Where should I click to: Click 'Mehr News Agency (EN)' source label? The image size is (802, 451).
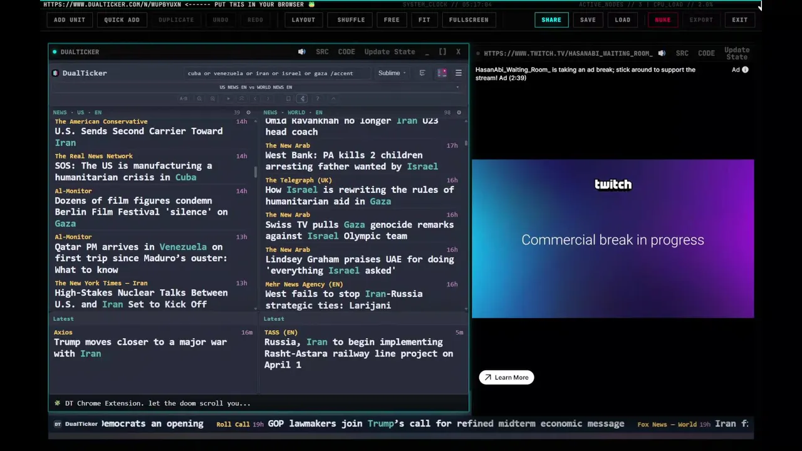point(304,284)
